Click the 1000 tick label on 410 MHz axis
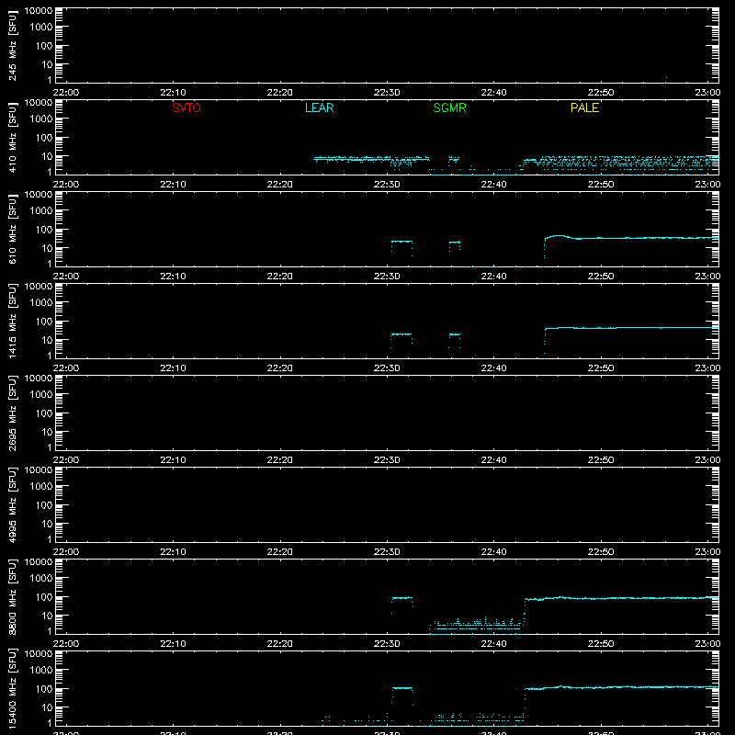 [41, 119]
